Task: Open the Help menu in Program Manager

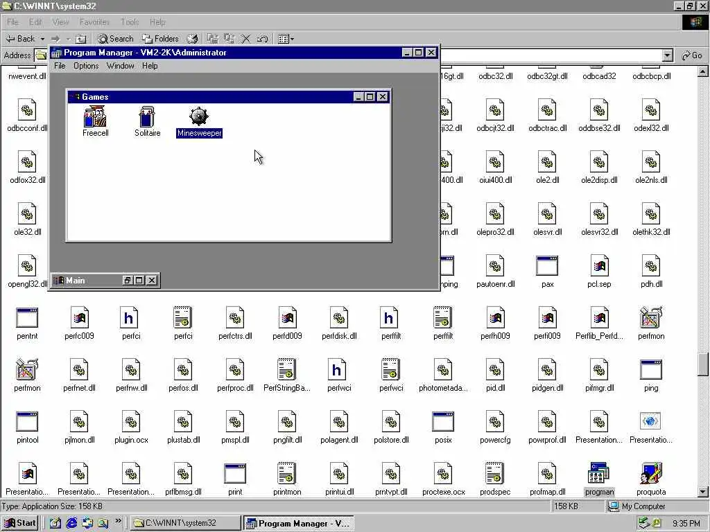Action: (150, 66)
